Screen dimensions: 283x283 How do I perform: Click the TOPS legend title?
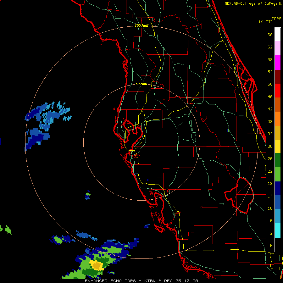pos(276,19)
